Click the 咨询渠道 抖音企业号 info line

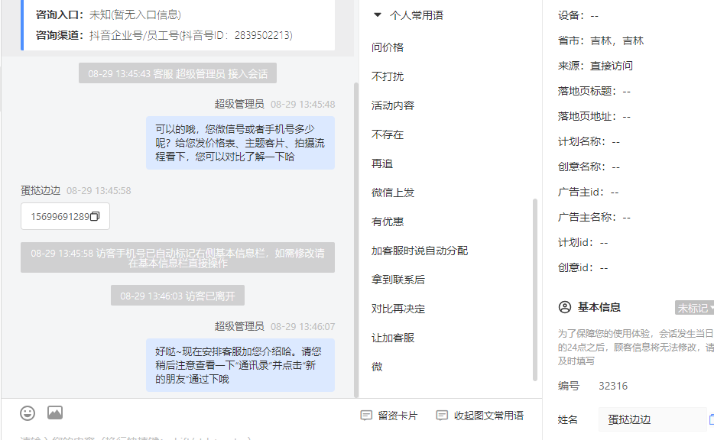point(164,35)
